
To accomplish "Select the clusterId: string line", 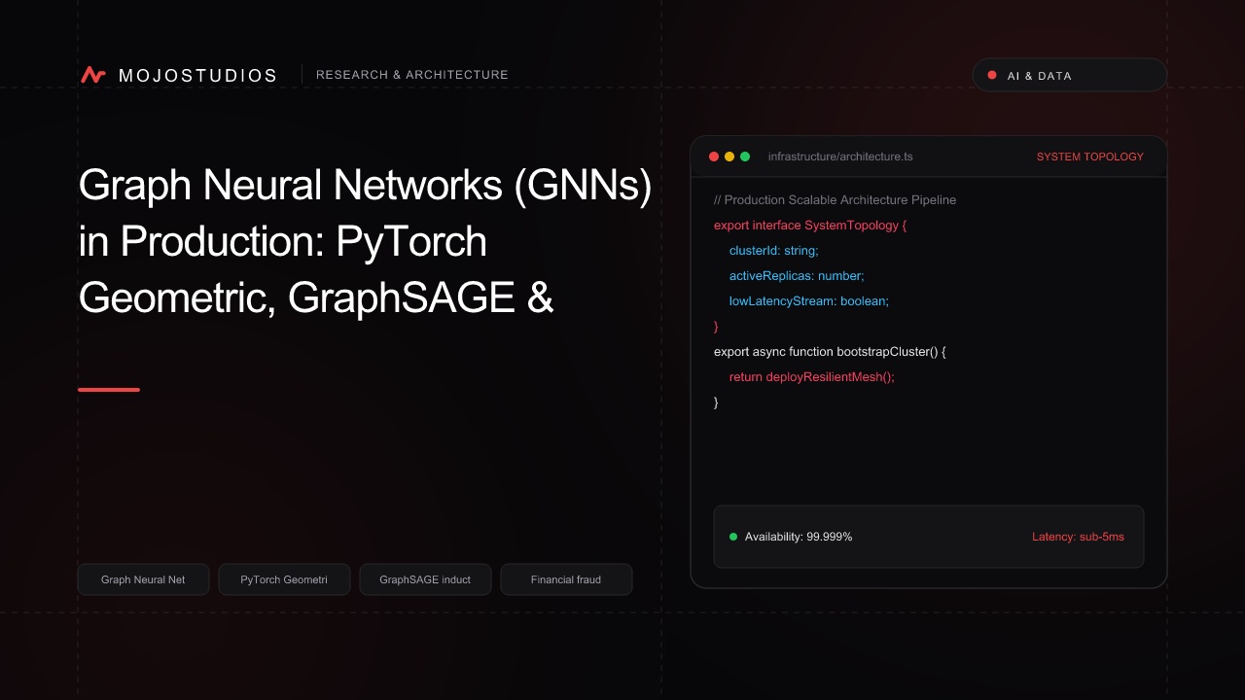I will pyautogui.click(x=774, y=250).
